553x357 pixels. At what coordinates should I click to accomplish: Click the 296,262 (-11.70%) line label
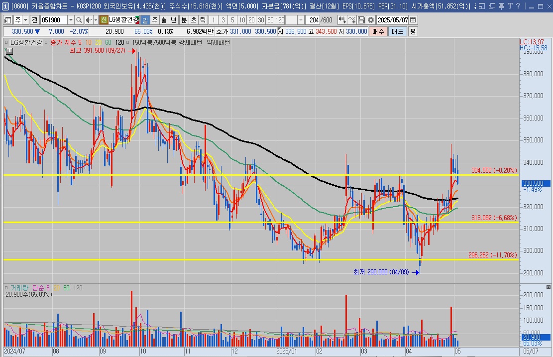tap(493, 255)
